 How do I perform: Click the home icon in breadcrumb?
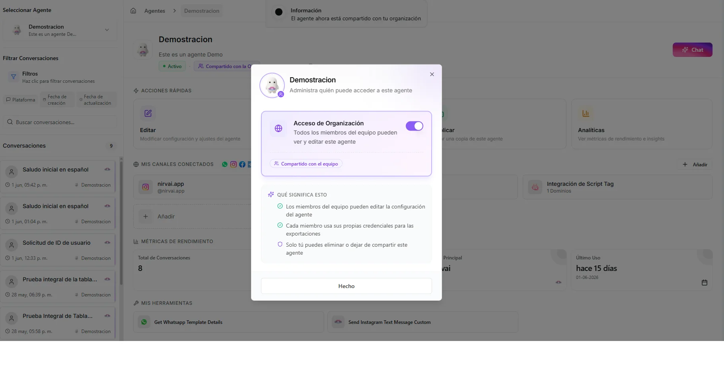(133, 11)
